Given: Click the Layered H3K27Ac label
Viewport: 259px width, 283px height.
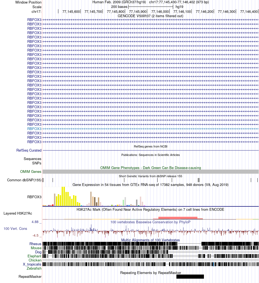Looking at the screenshot, I should coord(18,213).
